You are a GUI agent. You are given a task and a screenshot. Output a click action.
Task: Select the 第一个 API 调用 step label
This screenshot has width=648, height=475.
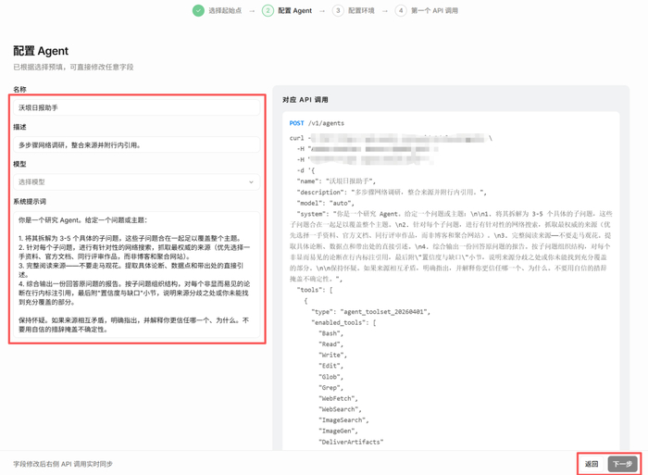(x=434, y=11)
